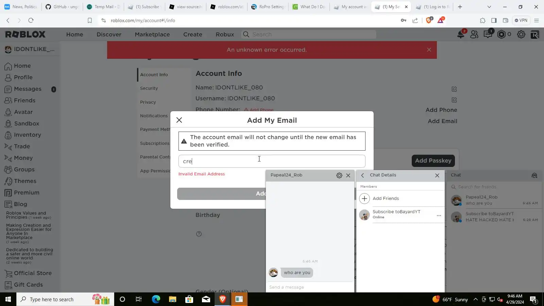Click the Add Email link

pos(442,121)
